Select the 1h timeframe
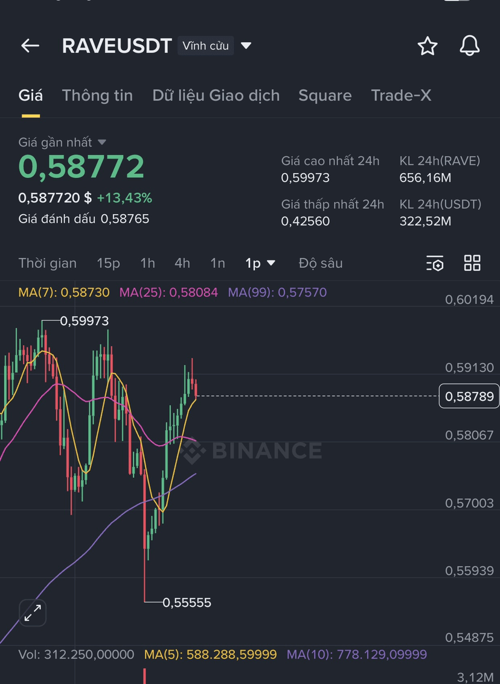Viewport: 500px width, 684px height. click(x=147, y=263)
